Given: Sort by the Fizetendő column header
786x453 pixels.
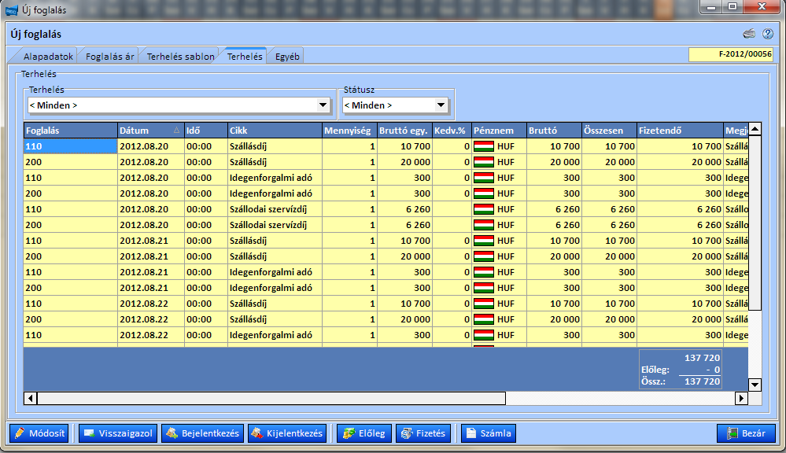Looking at the screenshot, I should coord(680,131).
